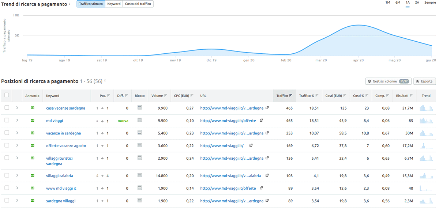View SERP block icon for md viaggi
This screenshot has height=209, width=439.
point(139,120)
